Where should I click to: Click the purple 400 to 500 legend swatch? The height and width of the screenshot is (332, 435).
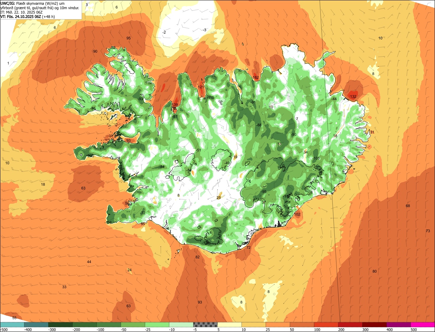tap(399, 325)
